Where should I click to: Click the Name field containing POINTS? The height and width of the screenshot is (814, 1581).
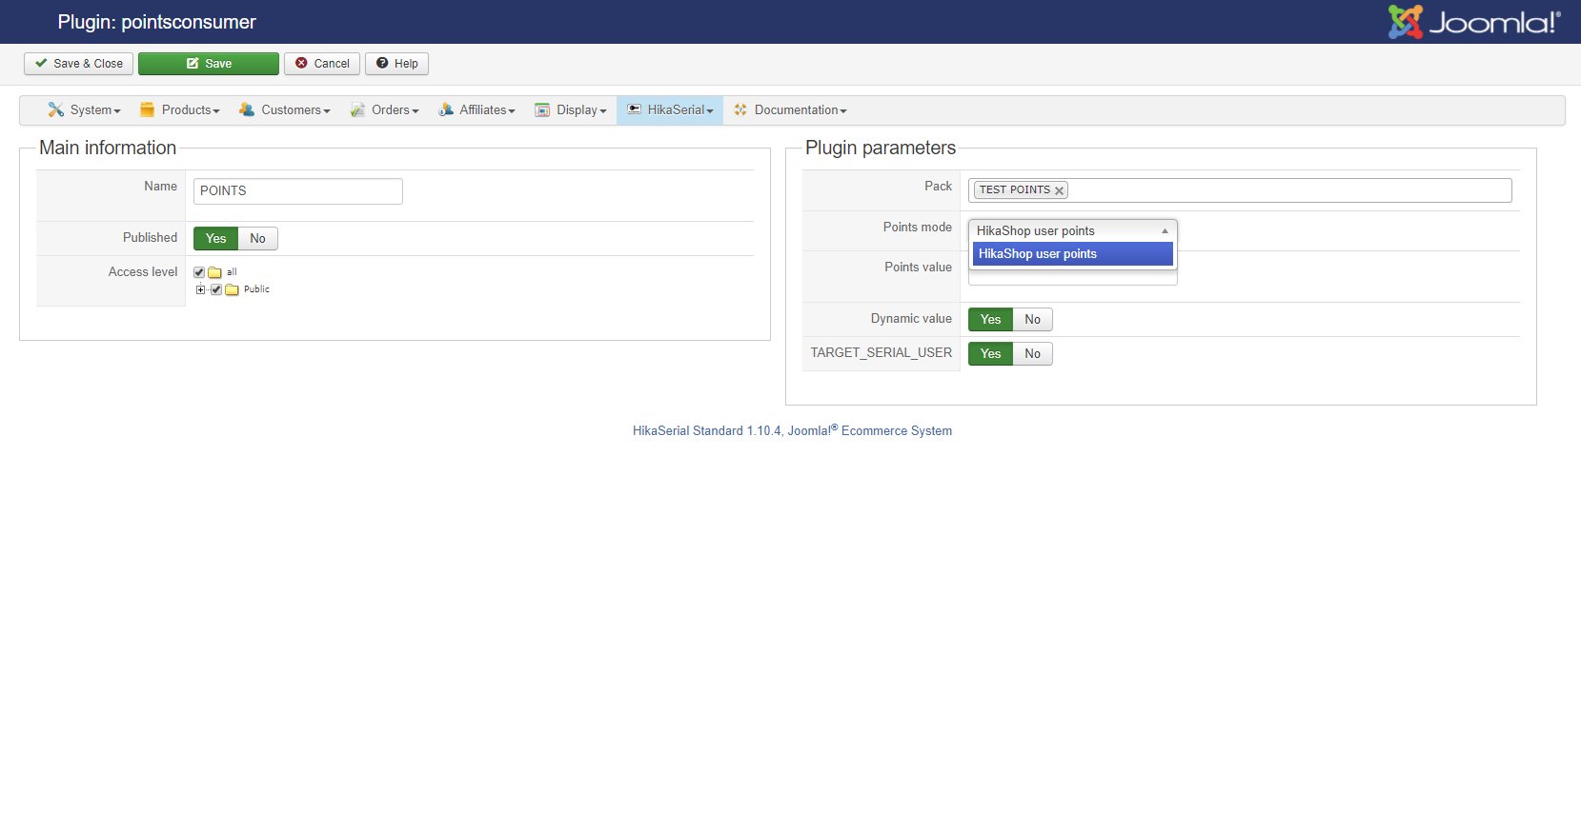(x=298, y=191)
